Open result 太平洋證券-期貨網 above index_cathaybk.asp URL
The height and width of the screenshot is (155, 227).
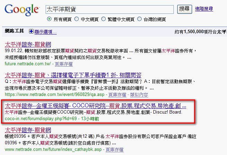coord(28,130)
